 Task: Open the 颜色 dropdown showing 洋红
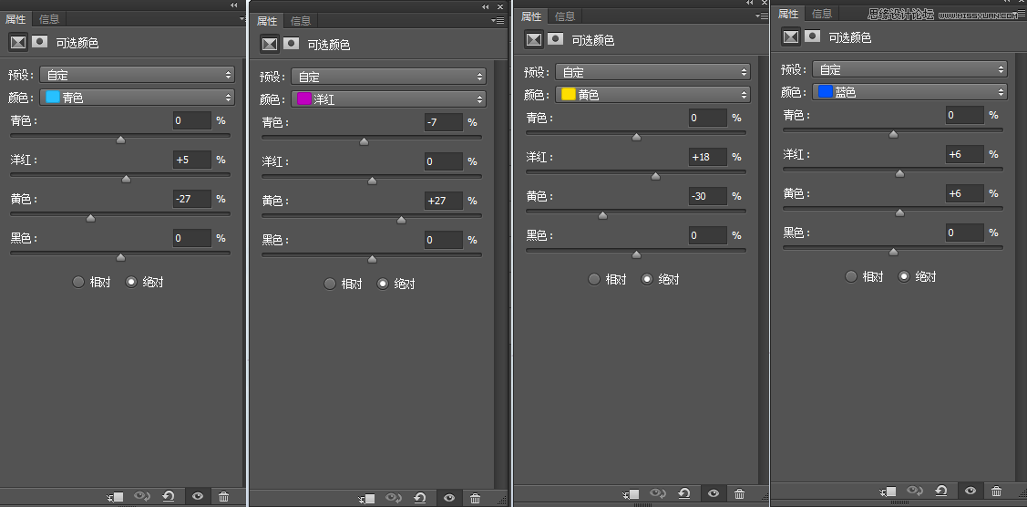(388, 98)
